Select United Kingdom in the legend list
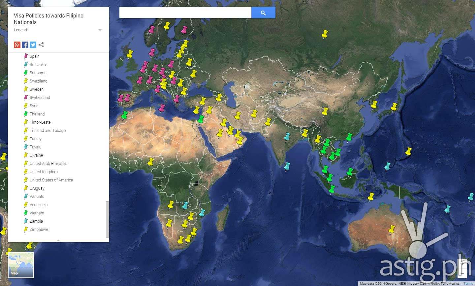 point(44,172)
